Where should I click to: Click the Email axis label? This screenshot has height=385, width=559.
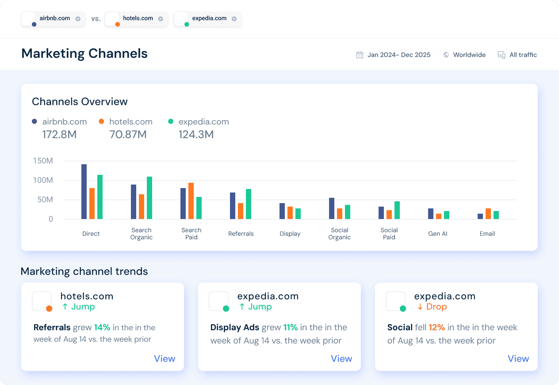pyautogui.click(x=487, y=234)
